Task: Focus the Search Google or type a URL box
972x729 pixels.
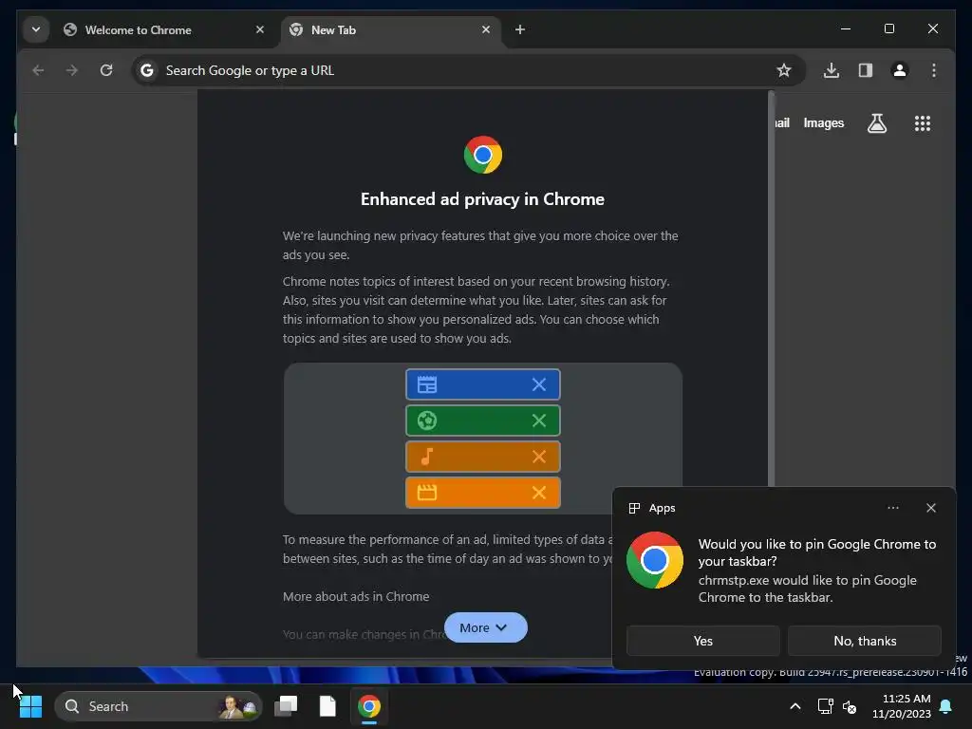Action: (x=468, y=70)
